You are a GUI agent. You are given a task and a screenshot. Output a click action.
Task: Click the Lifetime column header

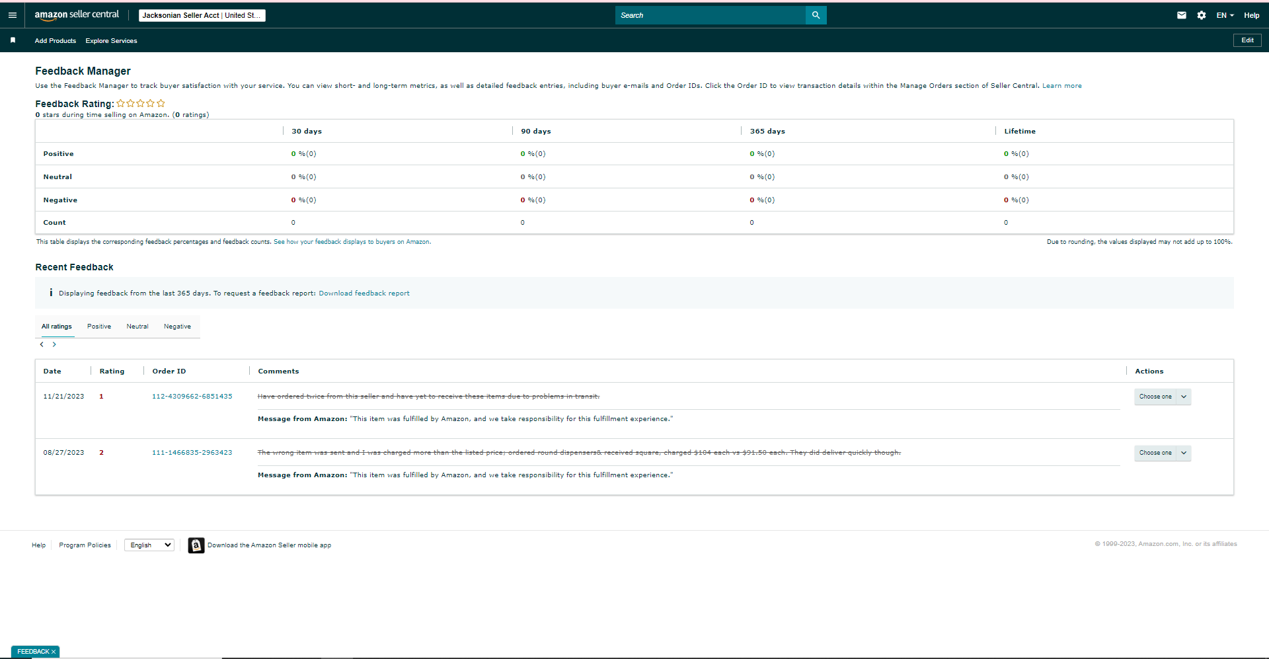click(x=1020, y=132)
